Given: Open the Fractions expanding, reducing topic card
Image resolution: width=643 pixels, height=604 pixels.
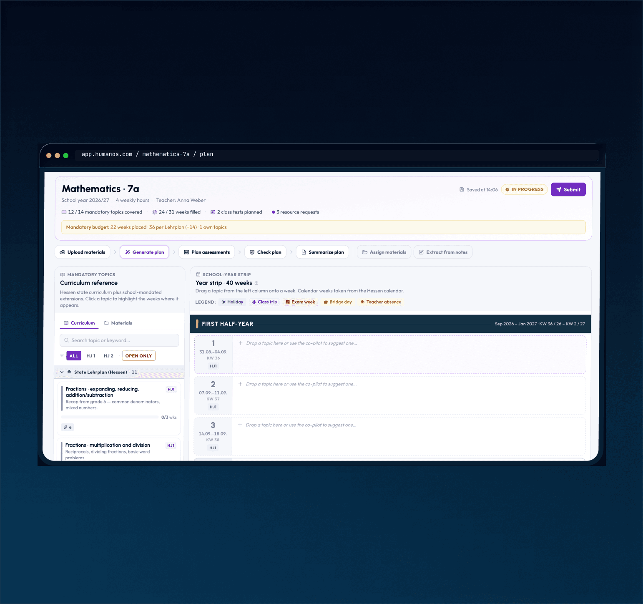Looking at the screenshot, I should pyautogui.click(x=119, y=408).
